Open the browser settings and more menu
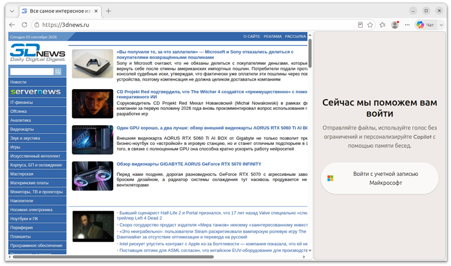 (407, 25)
